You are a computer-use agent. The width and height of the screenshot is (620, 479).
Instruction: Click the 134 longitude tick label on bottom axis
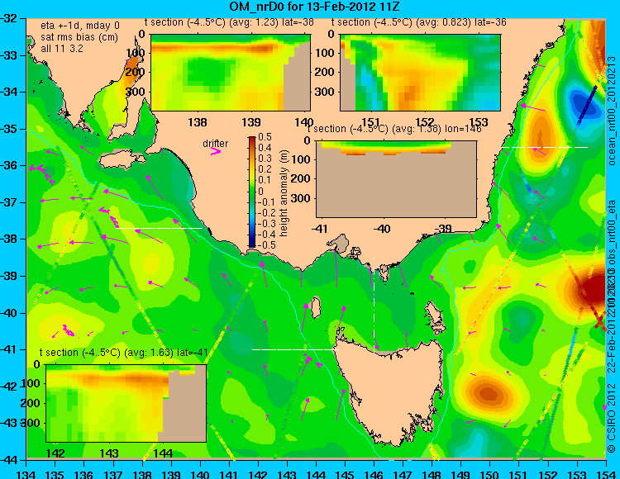coord(26,474)
